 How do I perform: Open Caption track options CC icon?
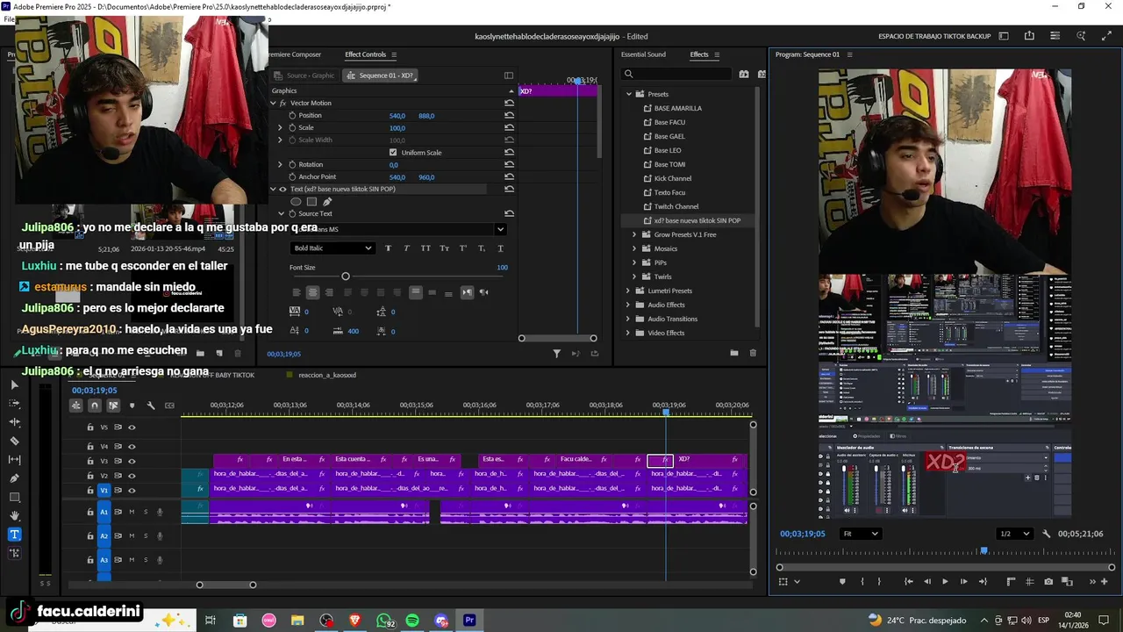[x=169, y=406]
